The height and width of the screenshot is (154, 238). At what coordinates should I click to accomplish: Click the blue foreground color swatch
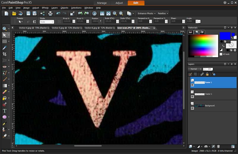click(225, 36)
